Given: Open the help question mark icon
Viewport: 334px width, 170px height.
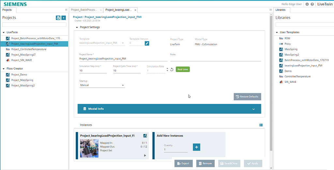Looking at the screenshot, I should tap(312, 4).
